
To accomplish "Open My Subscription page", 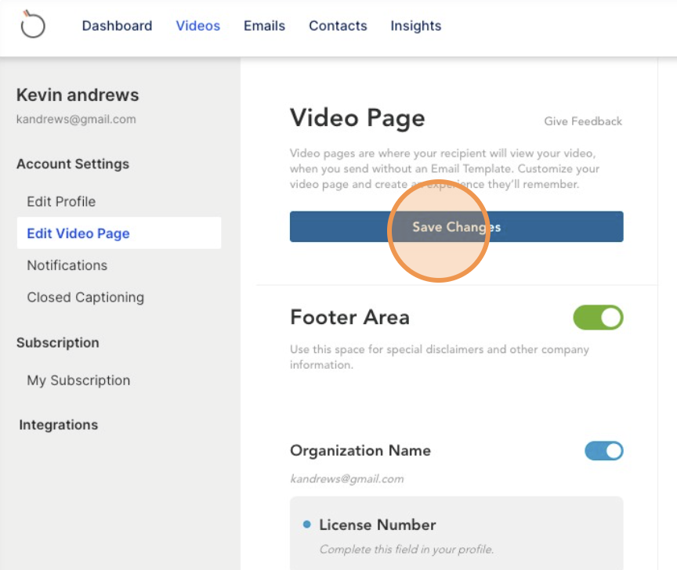I will 78,381.
